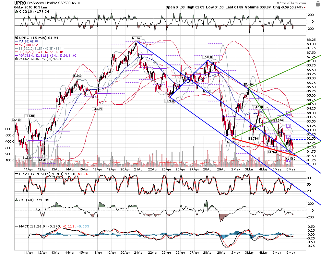
Task: Click the Low 61.56 value
Action: [215, 7]
